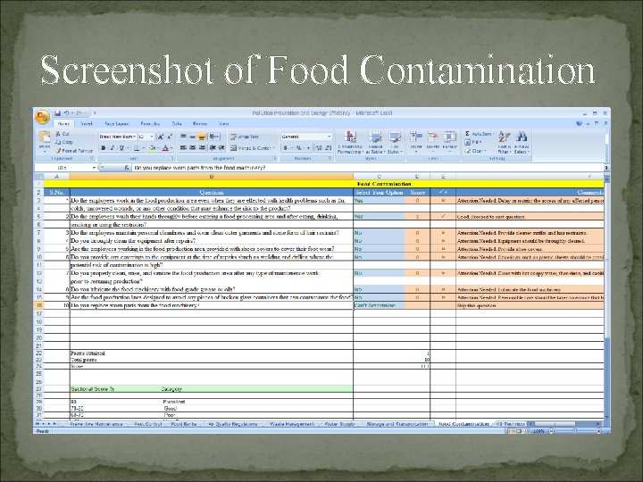
Task: Switch to the Home ribbon tab
Action: pos(63,123)
